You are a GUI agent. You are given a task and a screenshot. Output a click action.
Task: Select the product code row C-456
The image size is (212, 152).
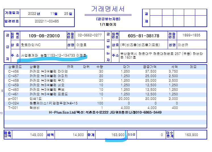tap(13, 71)
